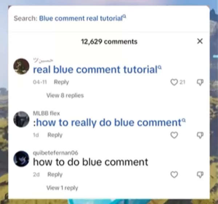Like the quibetefernan06 comment
Viewport: 218px width, 204px height.
click(174, 174)
